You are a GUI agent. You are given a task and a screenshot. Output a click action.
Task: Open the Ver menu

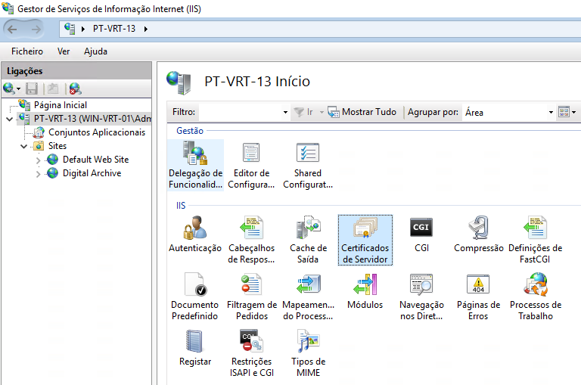tap(64, 51)
